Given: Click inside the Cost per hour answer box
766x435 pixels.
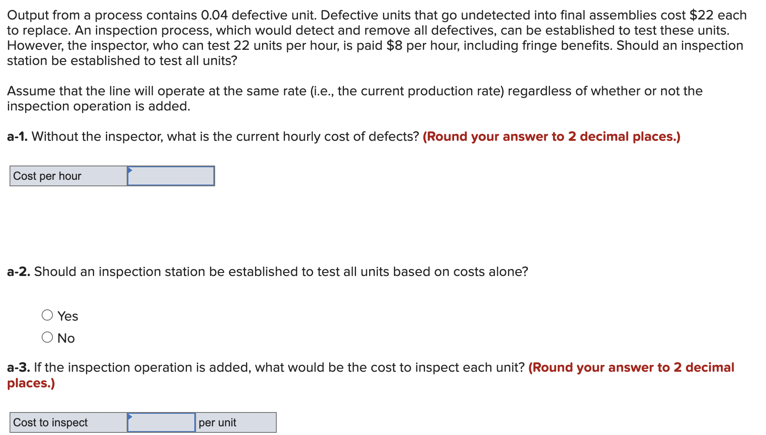Looking at the screenshot, I should point(171,176).
